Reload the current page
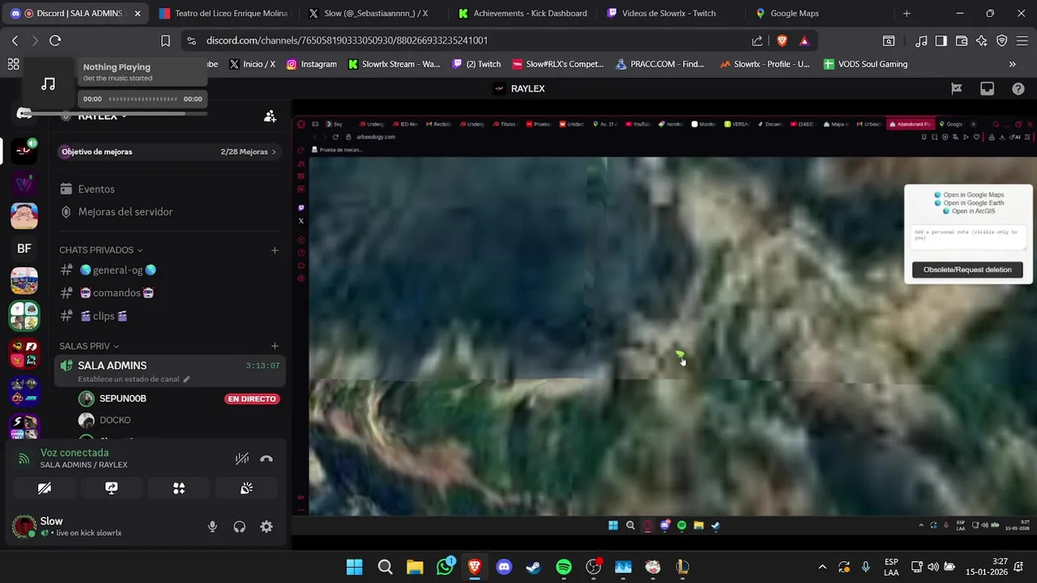1037x583 pixels. [55, 40]
